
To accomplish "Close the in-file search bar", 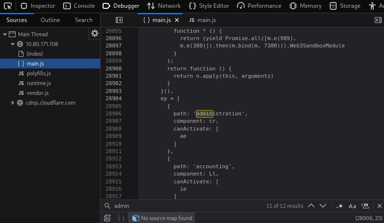I will (x=379, y=206).
